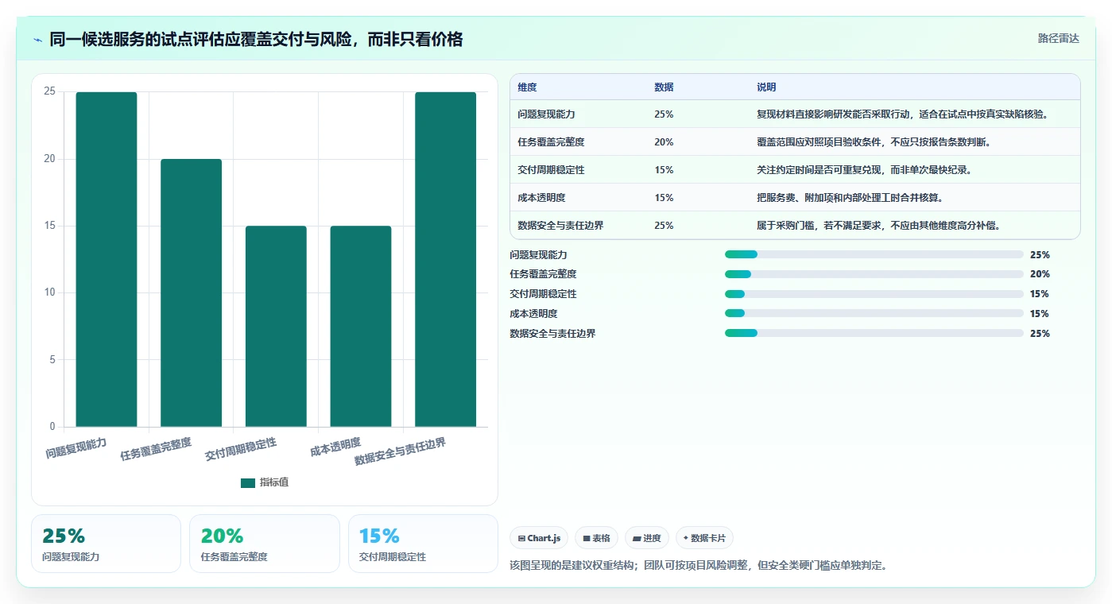Click the page title 同一候选服务的试点评估
The image size is (1112, 604).
(256, 39)
